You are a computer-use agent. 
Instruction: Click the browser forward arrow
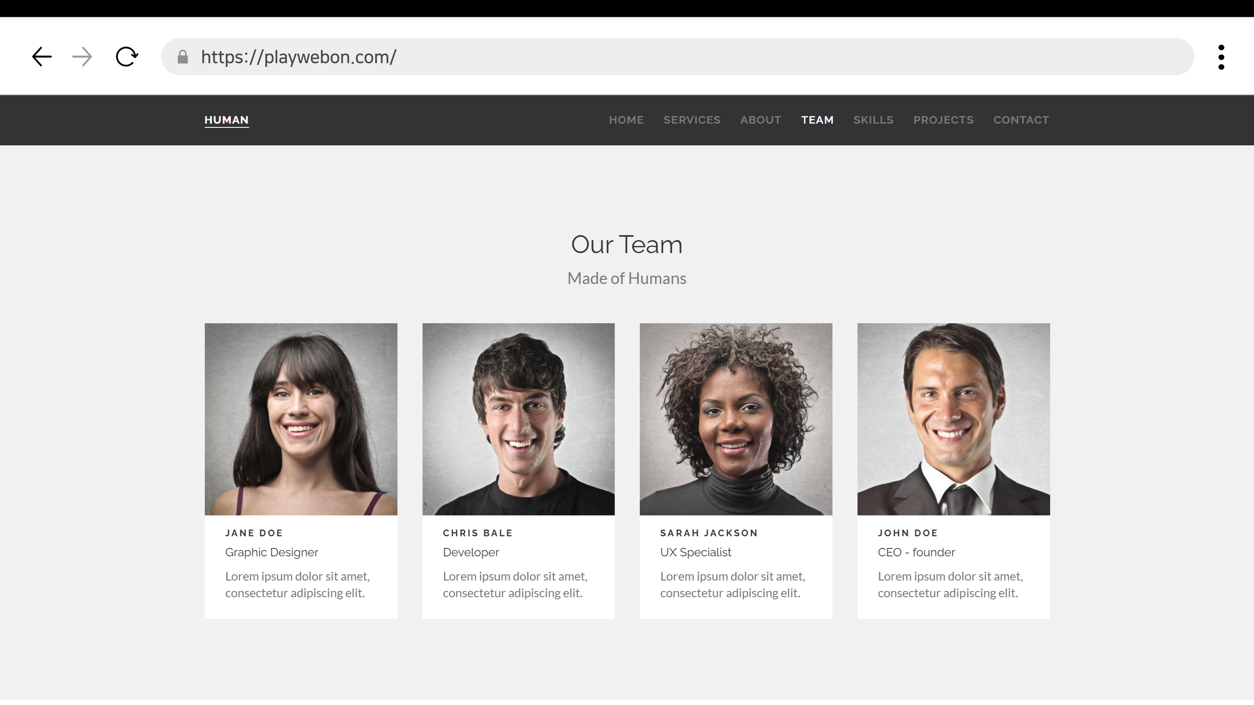(x=82, y=57)
